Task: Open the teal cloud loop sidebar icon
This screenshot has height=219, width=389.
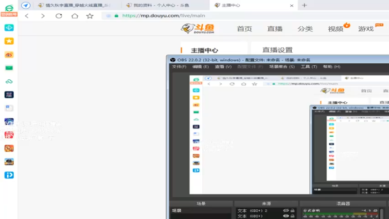Action: (9, 81)
